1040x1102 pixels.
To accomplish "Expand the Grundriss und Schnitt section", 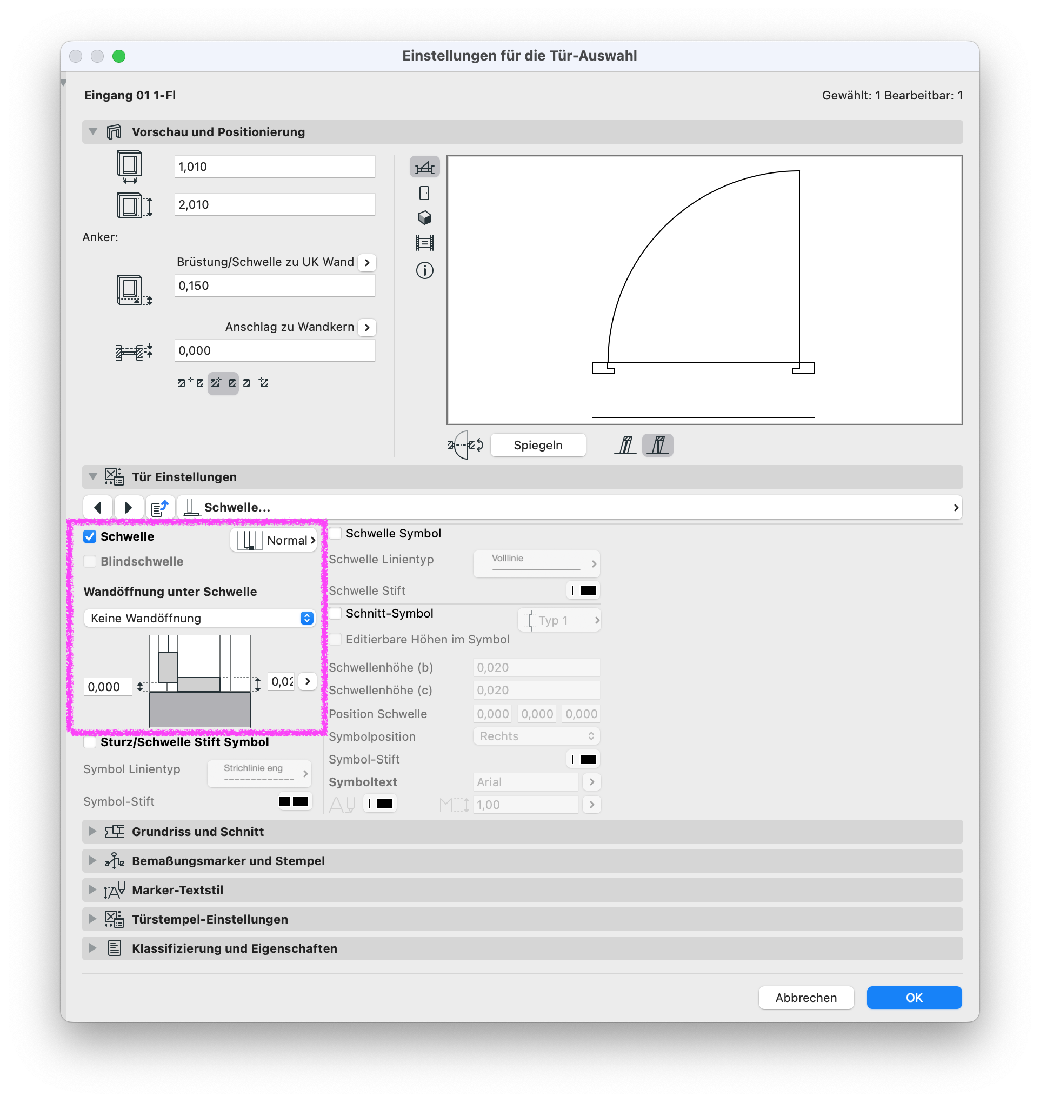I will pos(93,831).
